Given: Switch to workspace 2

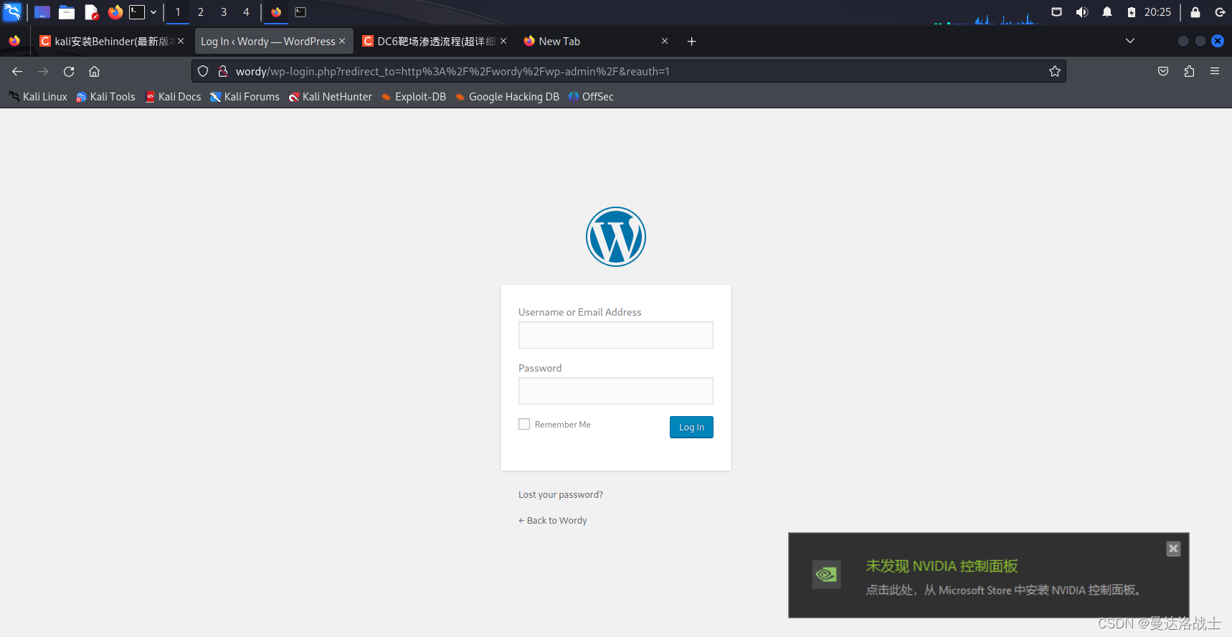Looking at the screenshot, I should (x=201, y=12).
